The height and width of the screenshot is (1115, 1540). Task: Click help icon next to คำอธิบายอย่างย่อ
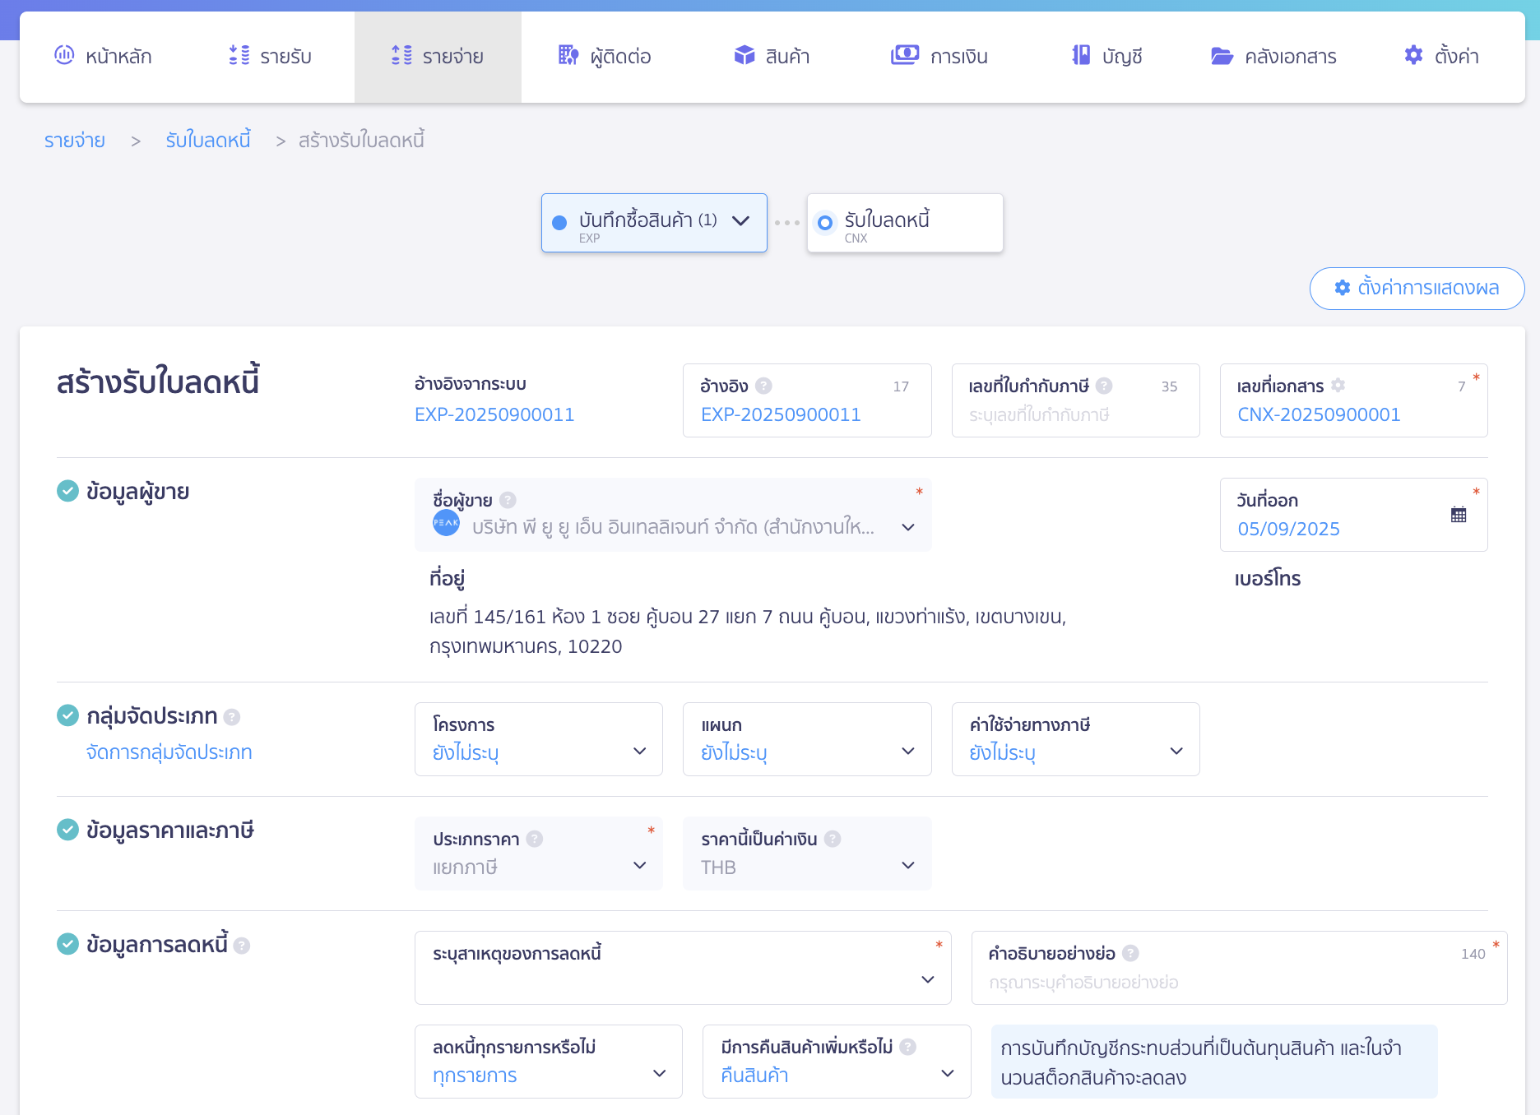click(x=1130, y=953)
